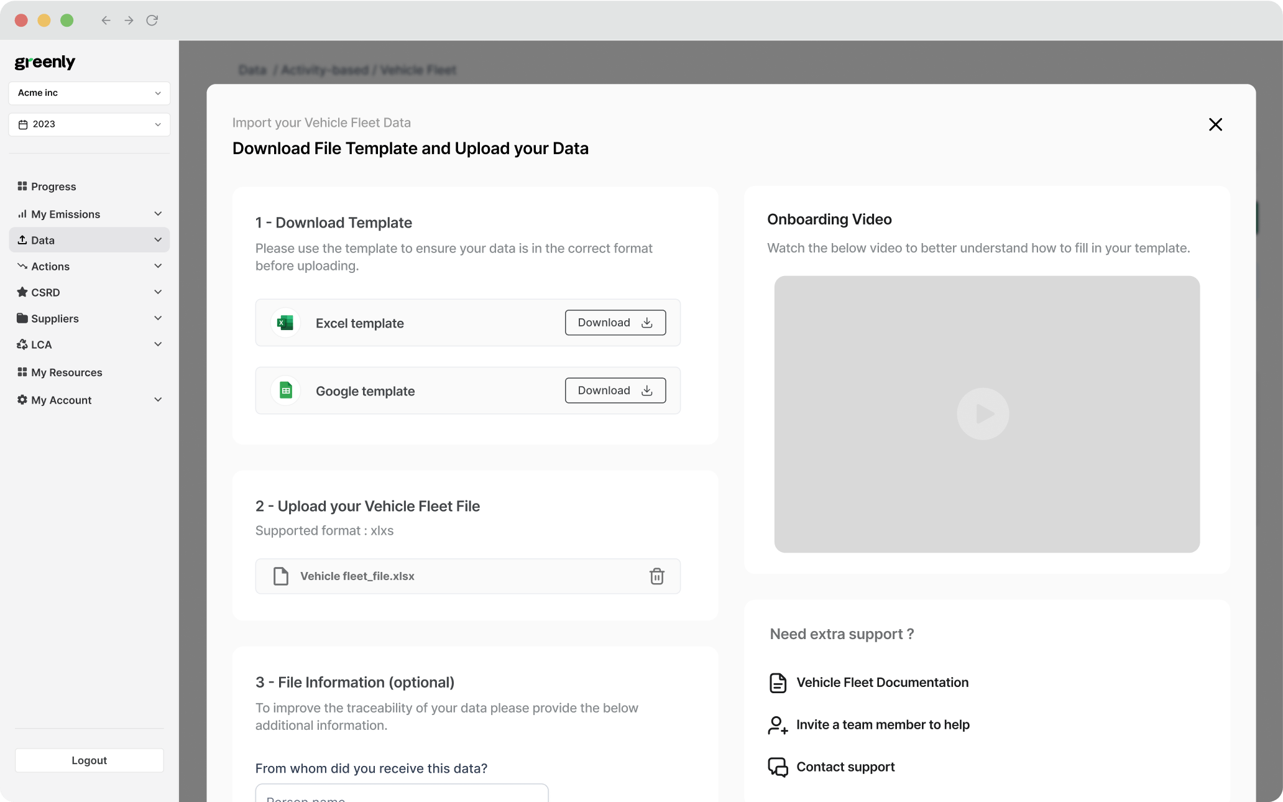Go to My Resources in sidebar
Screen dimensions: 1283x802
point(67,372)
